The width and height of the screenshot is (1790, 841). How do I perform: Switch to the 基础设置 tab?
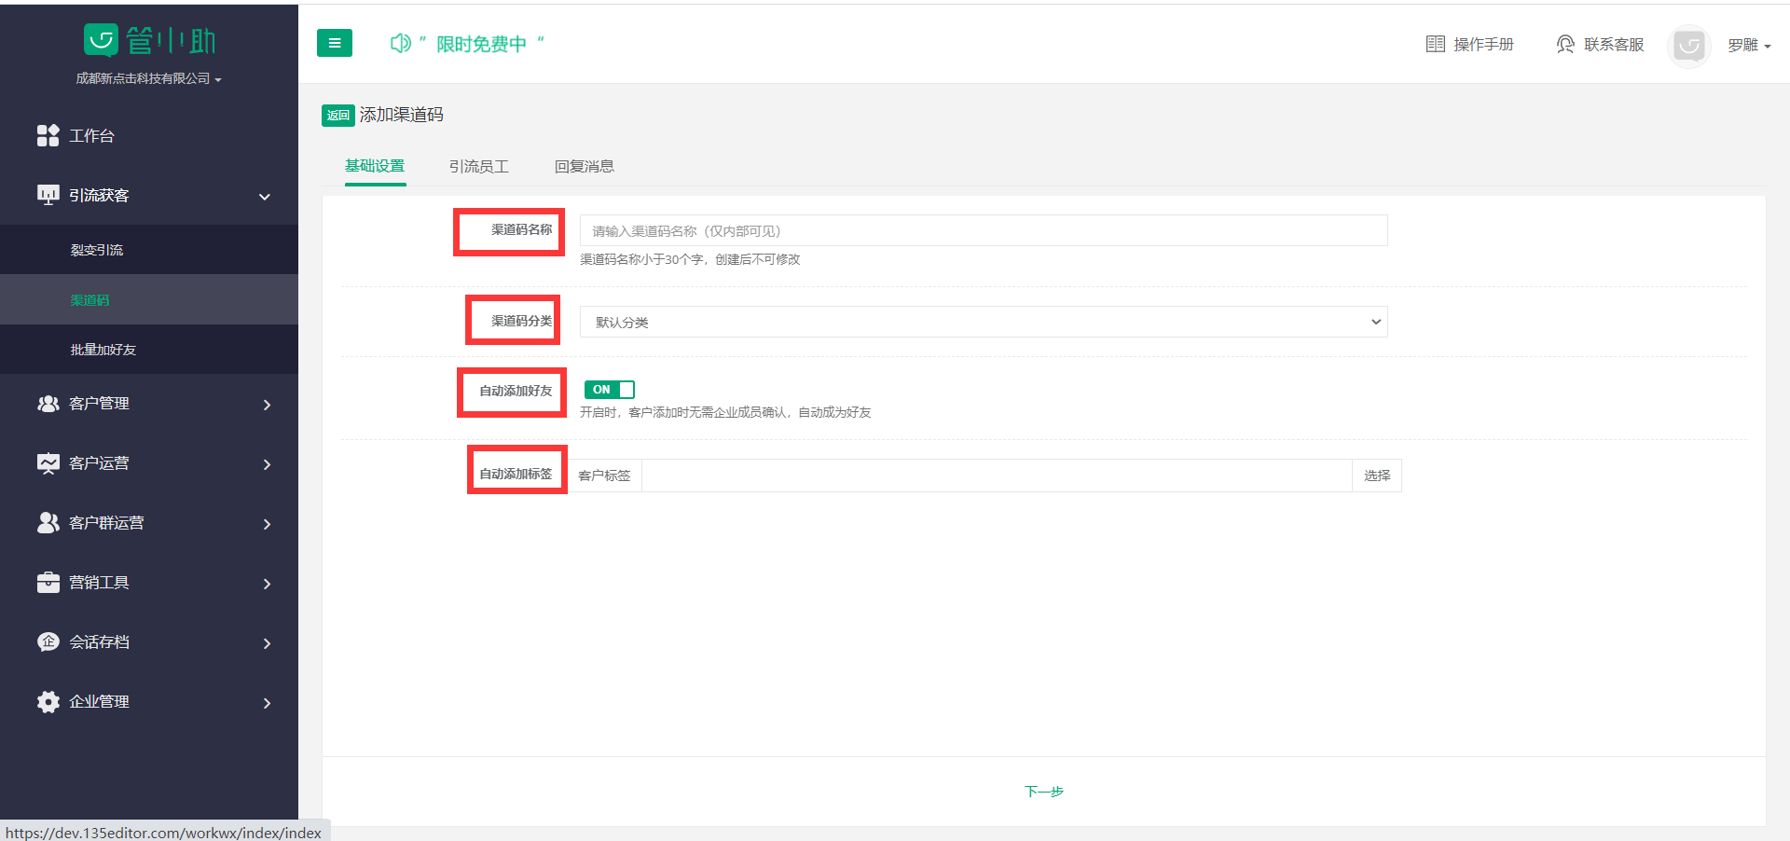click(375, 166)
